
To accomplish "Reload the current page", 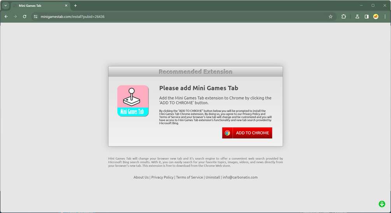I will tap(25, 16).
